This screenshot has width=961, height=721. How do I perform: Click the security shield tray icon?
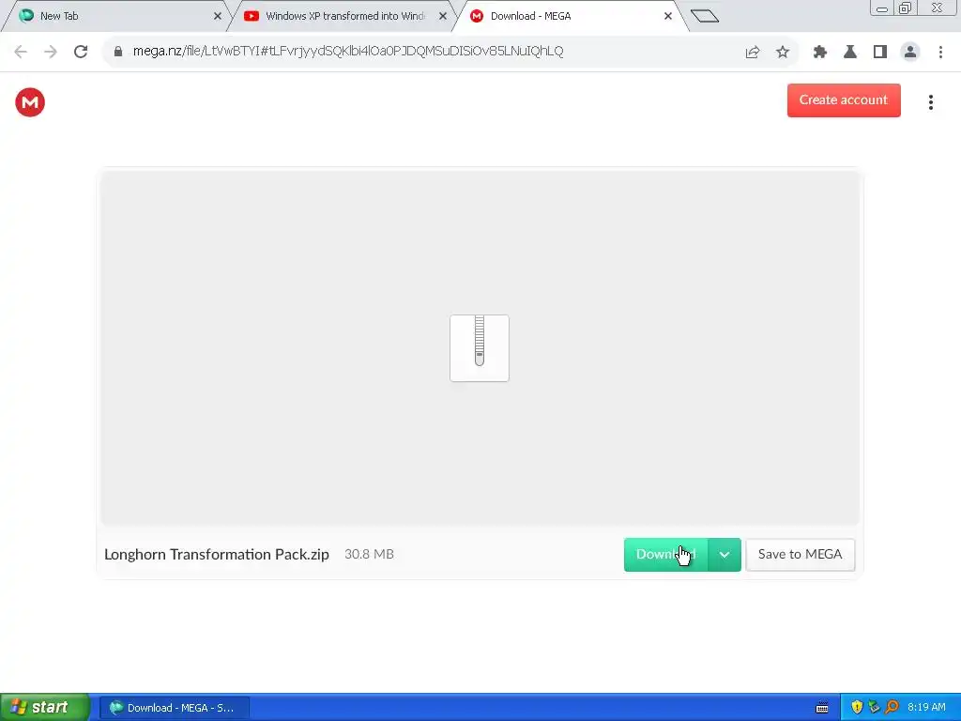(x=857, y=708)
